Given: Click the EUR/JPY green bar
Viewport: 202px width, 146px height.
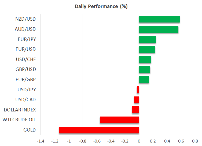Looking at the screenshot, I should 147,39.
